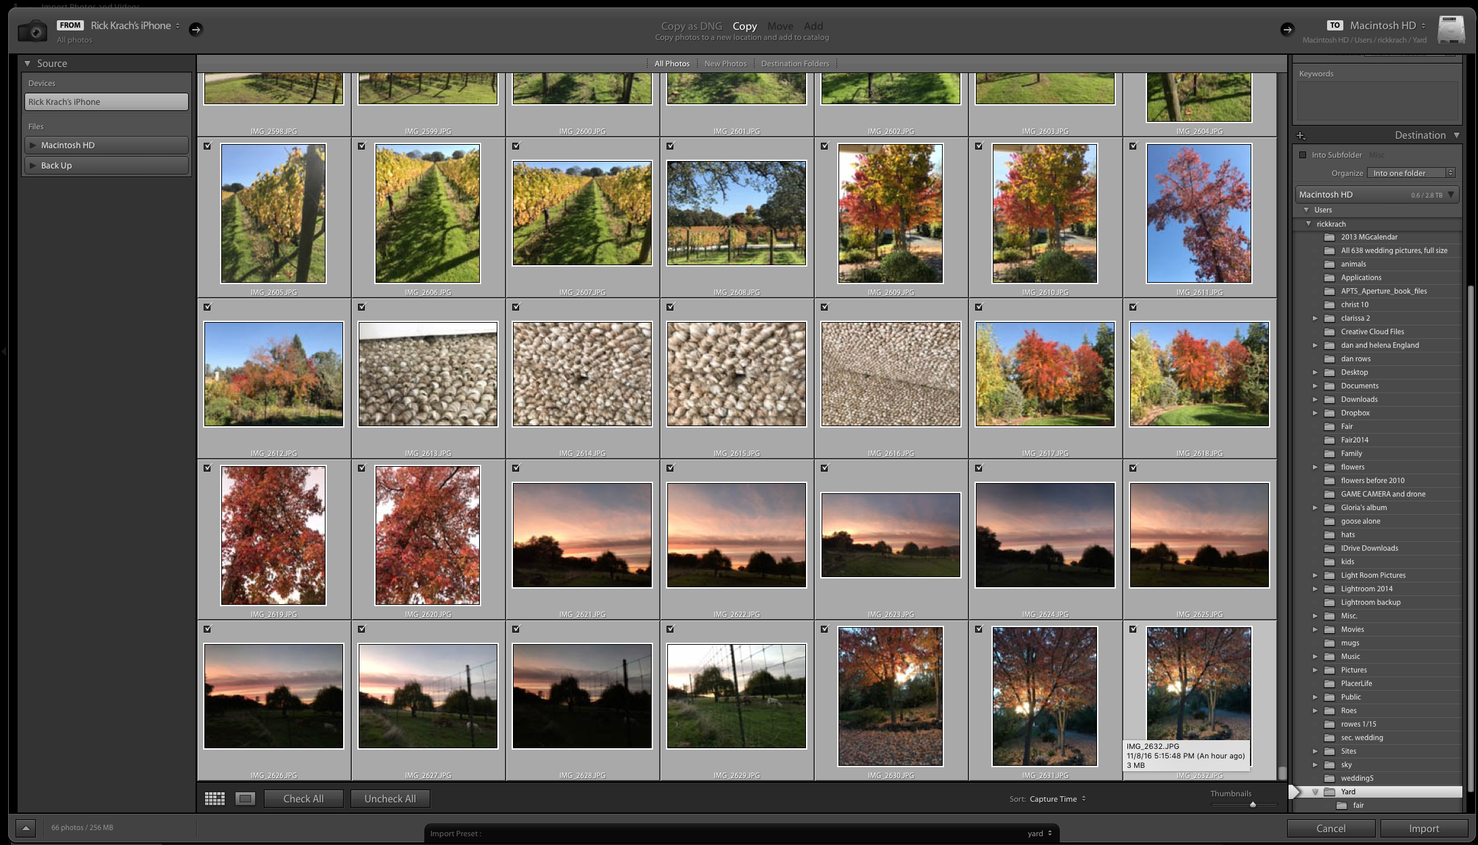Click the folder icon for animals

[1329, 265]
